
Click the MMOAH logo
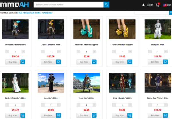[14, 5]
